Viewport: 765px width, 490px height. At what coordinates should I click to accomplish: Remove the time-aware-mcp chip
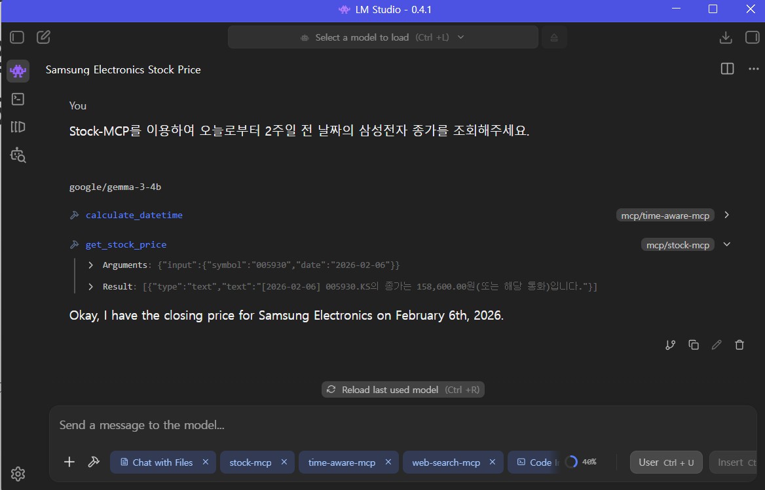click(388, 462)
